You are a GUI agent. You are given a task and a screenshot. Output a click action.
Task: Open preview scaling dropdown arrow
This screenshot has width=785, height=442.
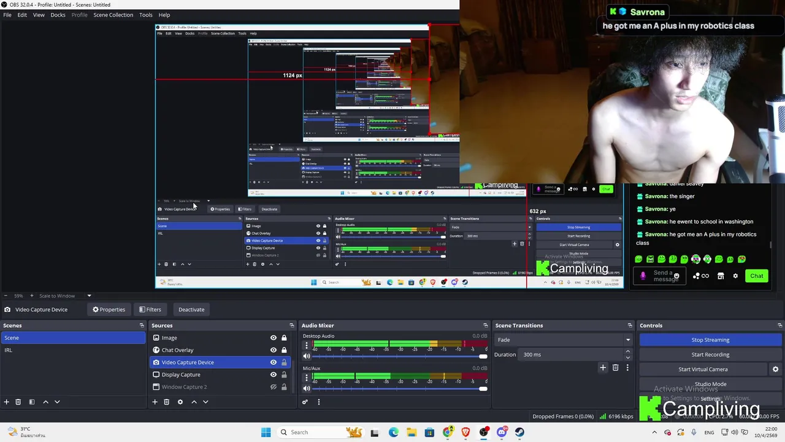click(89, 296)
